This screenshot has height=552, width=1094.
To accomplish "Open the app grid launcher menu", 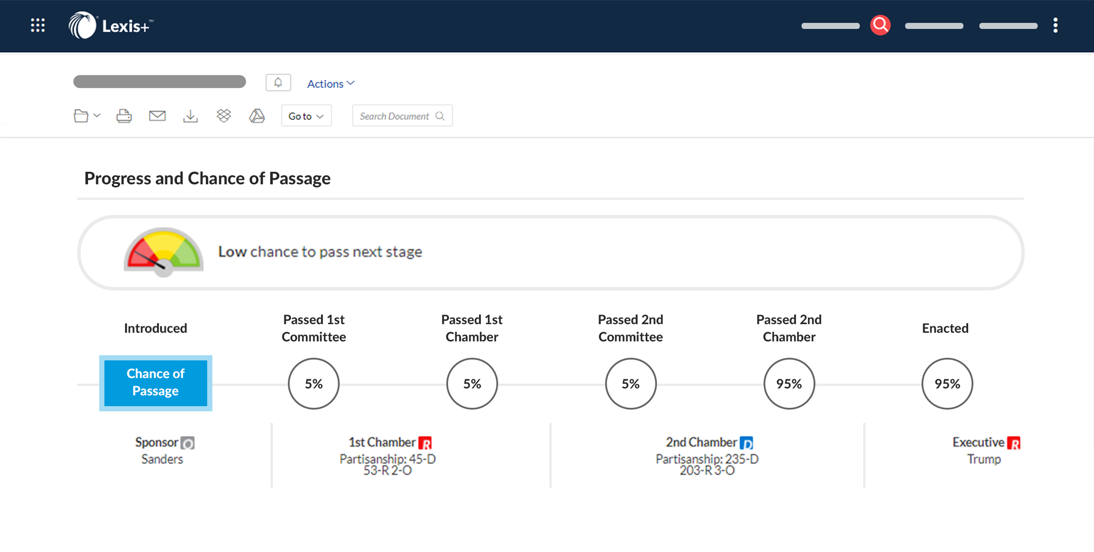I will 38,25.
